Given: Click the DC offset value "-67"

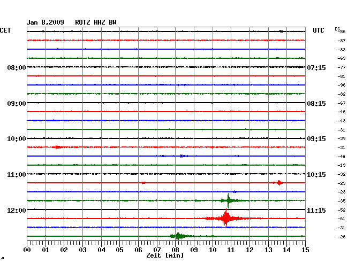Looking at the screenshot, I should pyautogui.click(x=342, y=103).
